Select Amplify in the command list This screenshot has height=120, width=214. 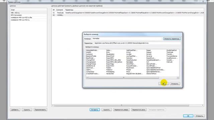click(89, 52)
